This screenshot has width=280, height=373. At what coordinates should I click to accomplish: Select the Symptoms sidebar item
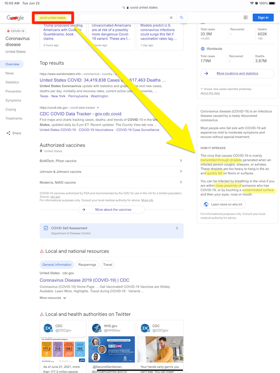tap(14, 100)
